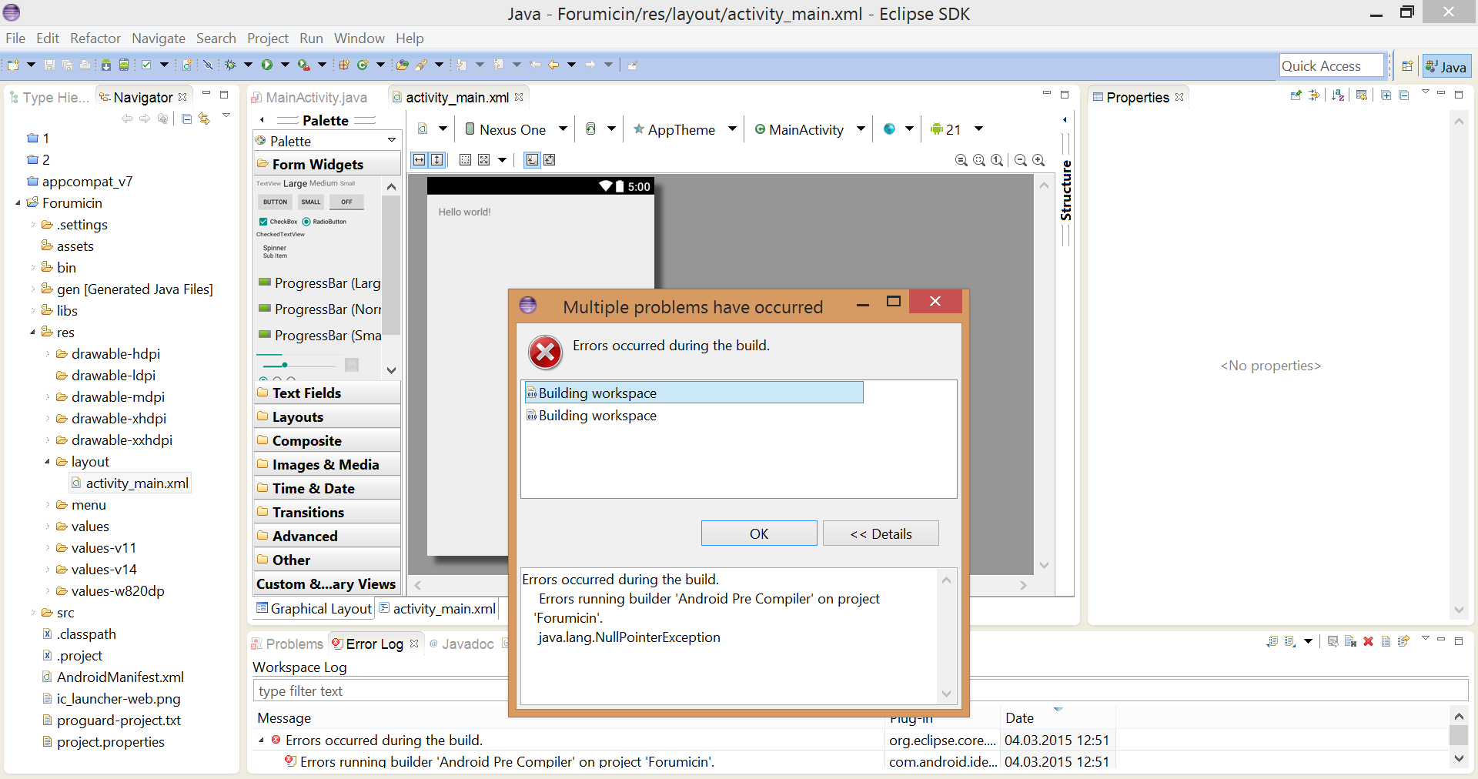
Task: Click Collapse All icon in Navigator view
Action: [x=186, y=119]
